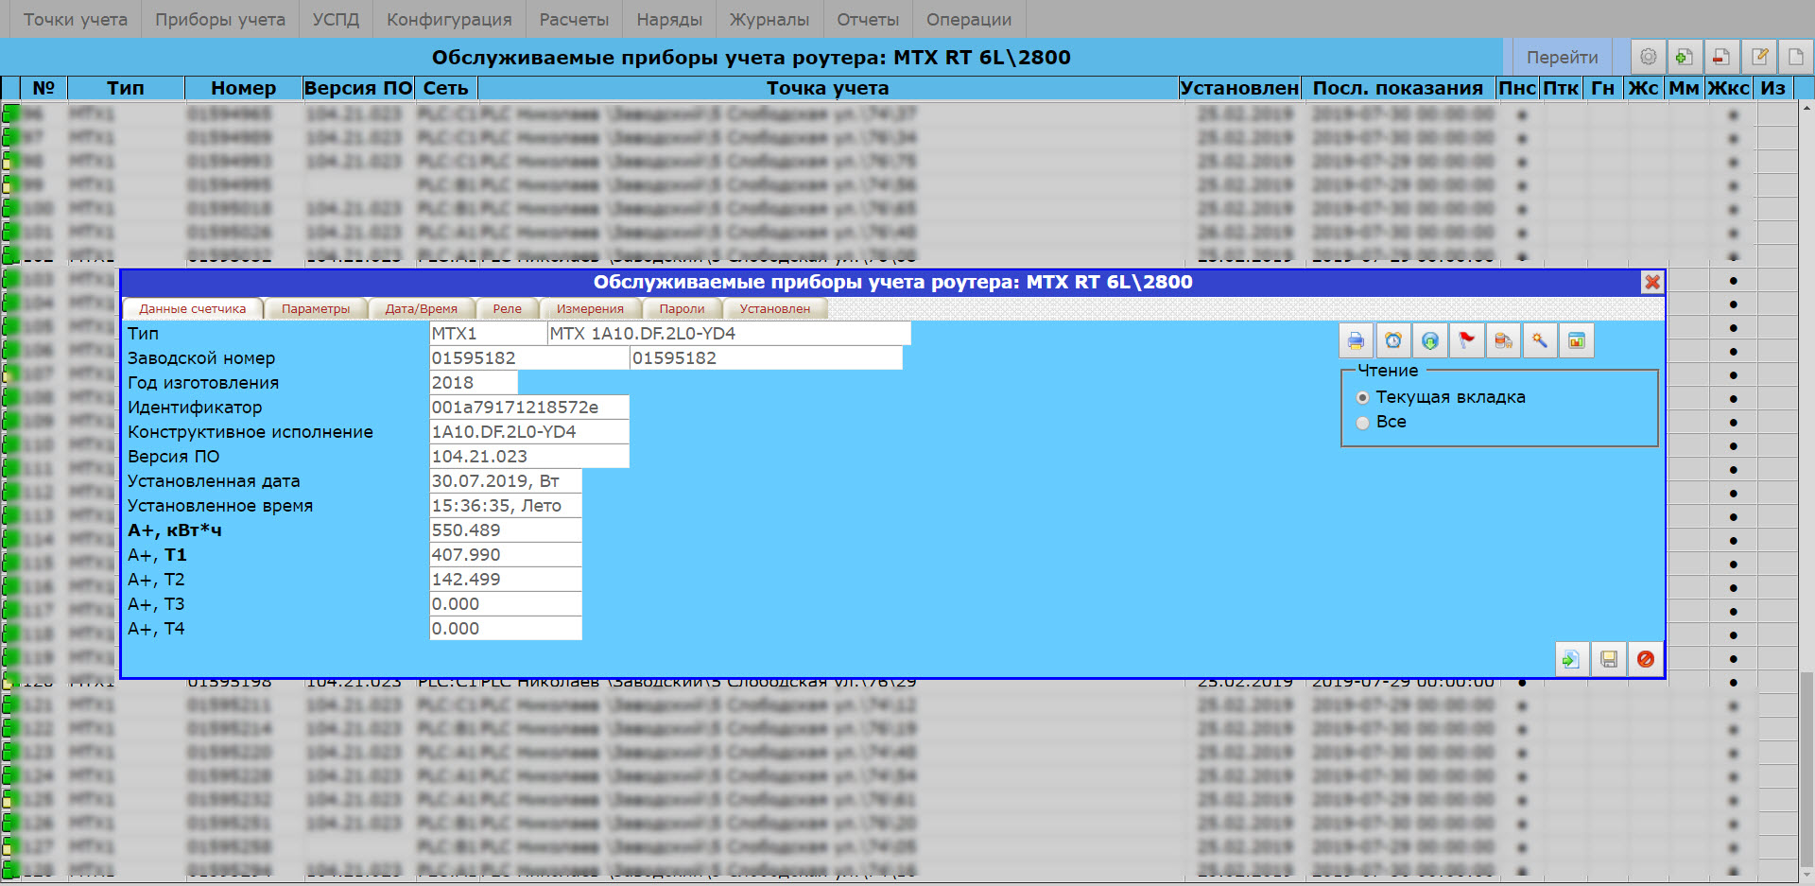
Task: Click the 'Пнс' column header
Action: [x=1517, y=88]
